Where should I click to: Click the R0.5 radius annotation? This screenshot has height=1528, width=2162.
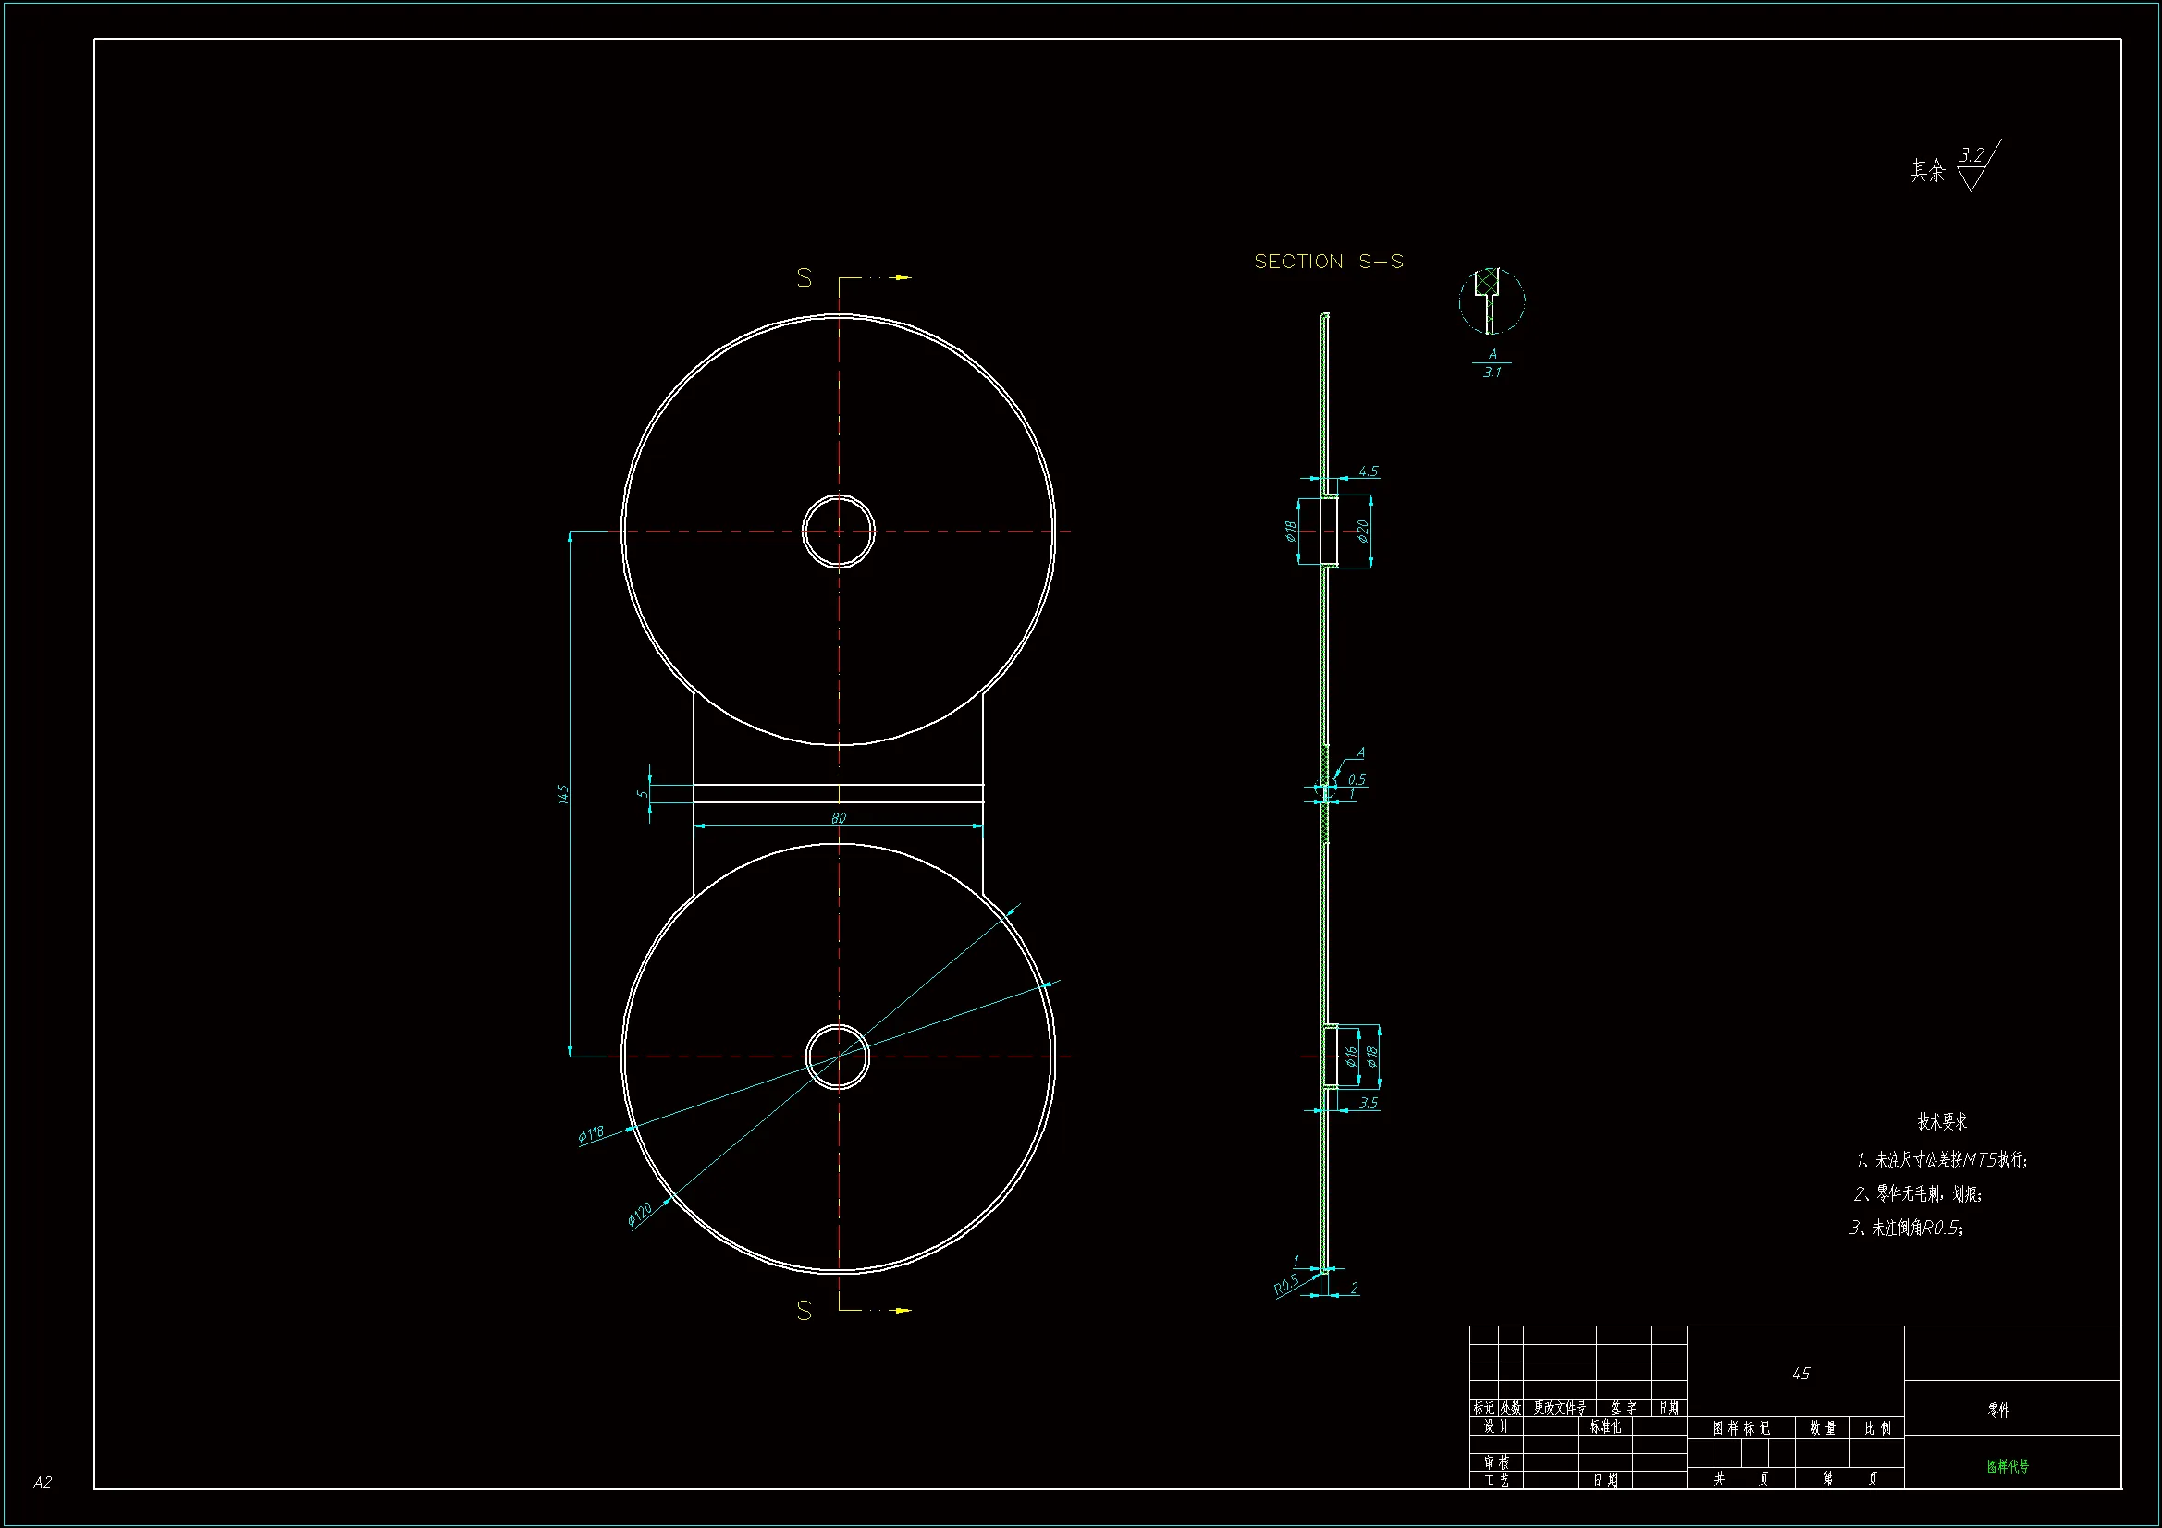1285,1284
